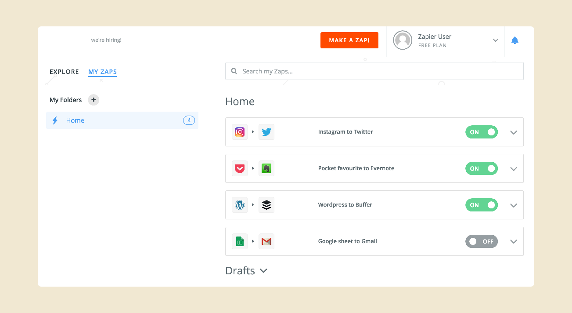Open the we're hiring link
572x313 pixels.
(106, 40)
